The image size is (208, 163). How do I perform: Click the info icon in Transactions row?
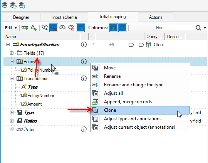84,79
